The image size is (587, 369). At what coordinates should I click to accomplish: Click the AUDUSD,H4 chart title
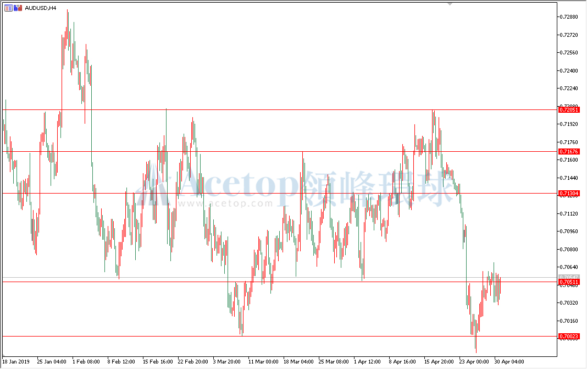41,8
